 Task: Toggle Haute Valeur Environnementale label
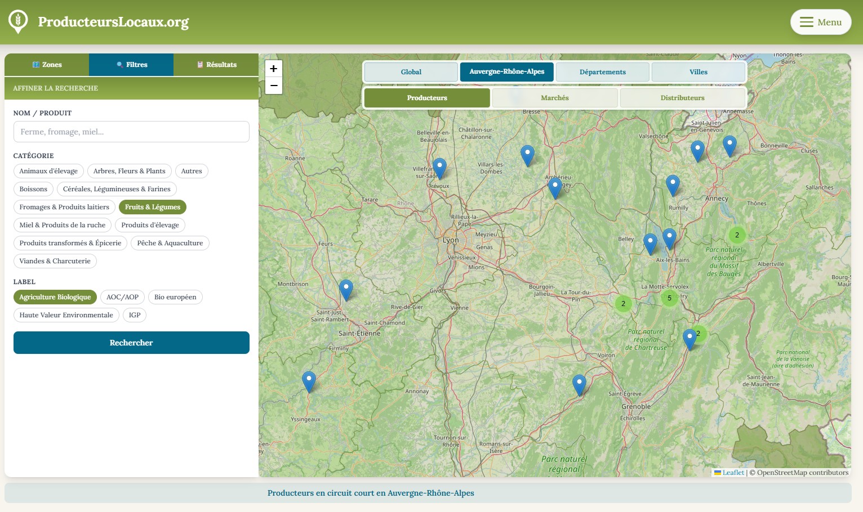66,315
